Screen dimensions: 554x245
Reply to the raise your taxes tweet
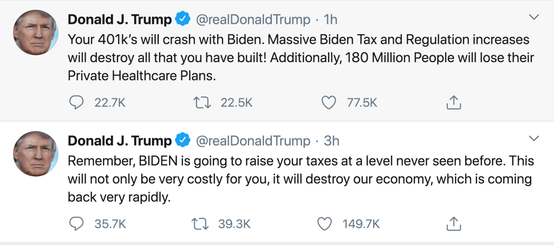point(76,223)
